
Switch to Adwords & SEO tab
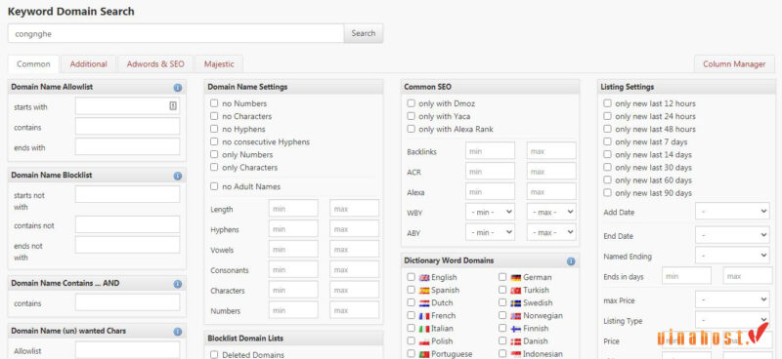[155, 64]
